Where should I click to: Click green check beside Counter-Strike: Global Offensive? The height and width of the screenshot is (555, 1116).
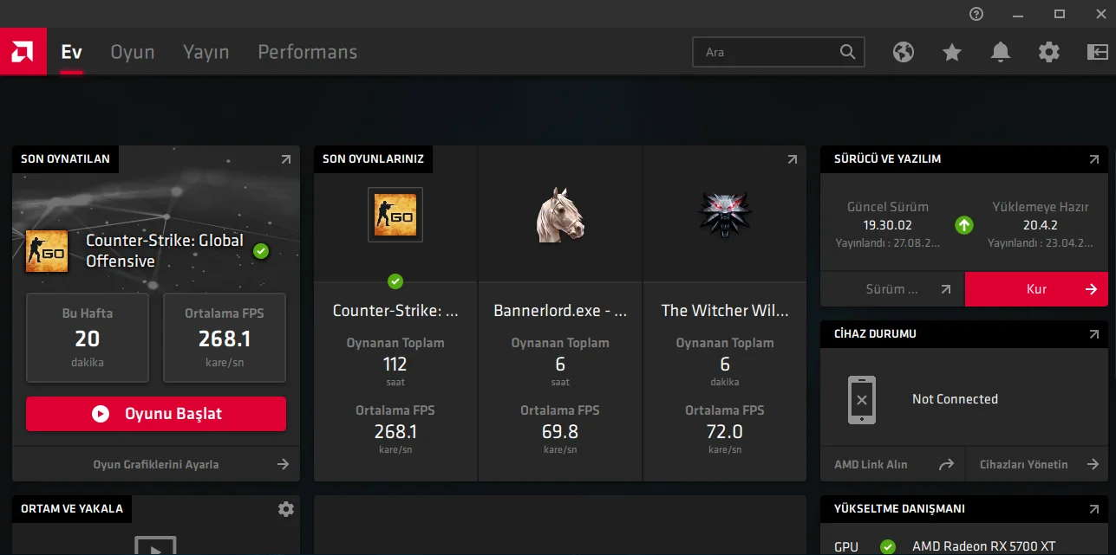pos(261,251)
